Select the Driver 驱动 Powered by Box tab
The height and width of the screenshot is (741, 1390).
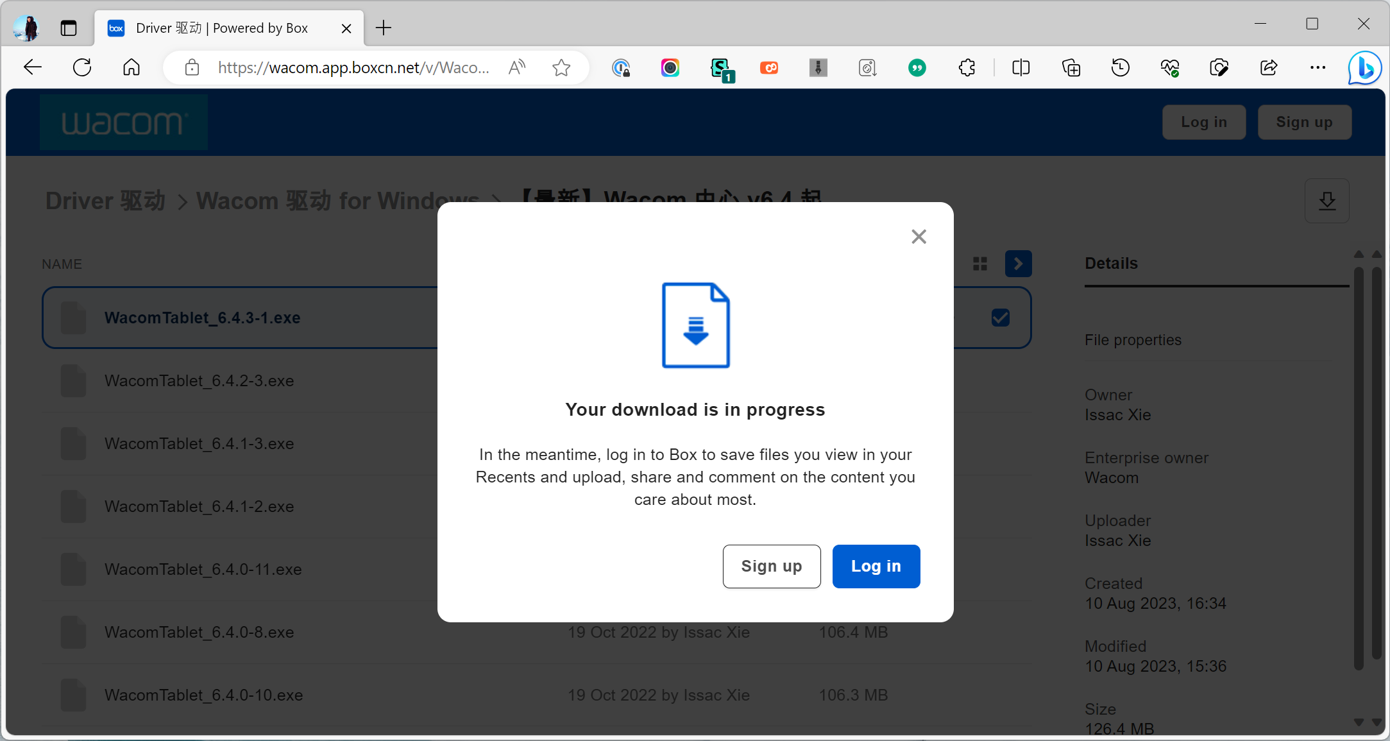[229, 28]
